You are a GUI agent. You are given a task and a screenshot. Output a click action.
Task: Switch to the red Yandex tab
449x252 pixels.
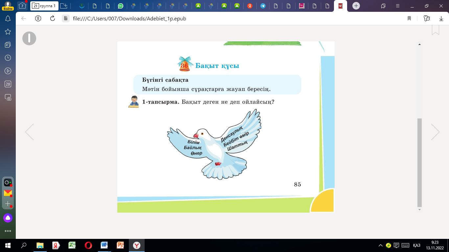tap(250, 6)
